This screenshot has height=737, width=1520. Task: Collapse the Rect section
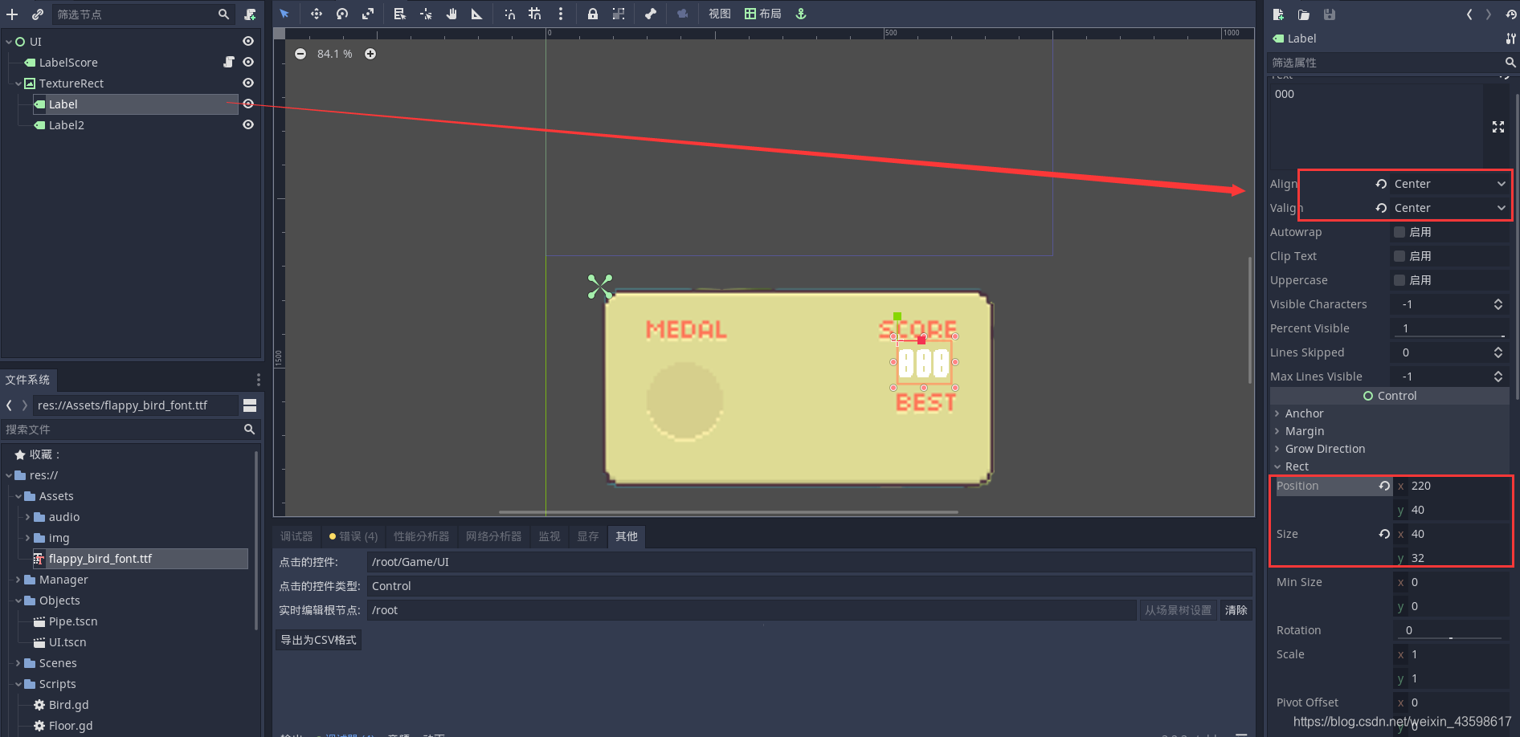pos(1297,466)
